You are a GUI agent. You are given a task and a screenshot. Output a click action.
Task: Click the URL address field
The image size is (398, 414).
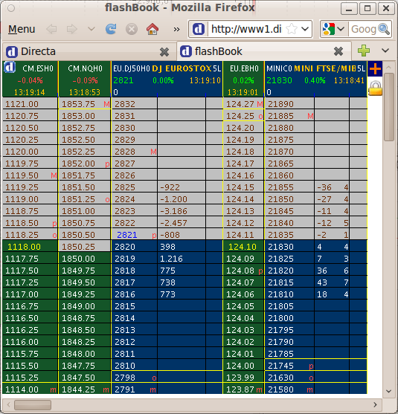point(246,29)
